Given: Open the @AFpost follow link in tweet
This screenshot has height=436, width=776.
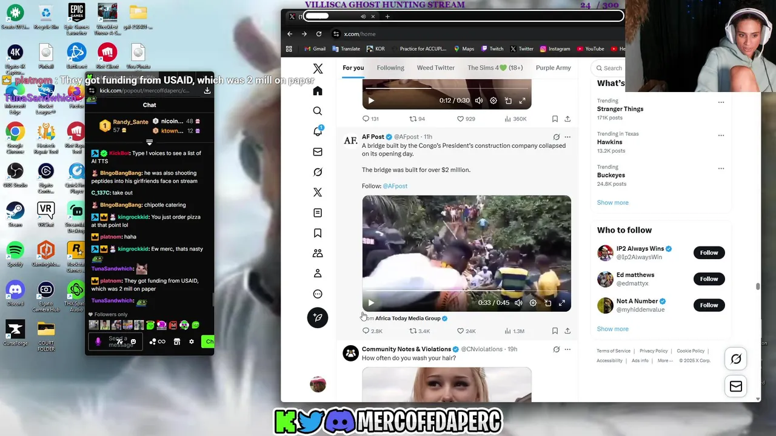Looking at the screenshot, I should pyautogui.click(x=395, y=186).
